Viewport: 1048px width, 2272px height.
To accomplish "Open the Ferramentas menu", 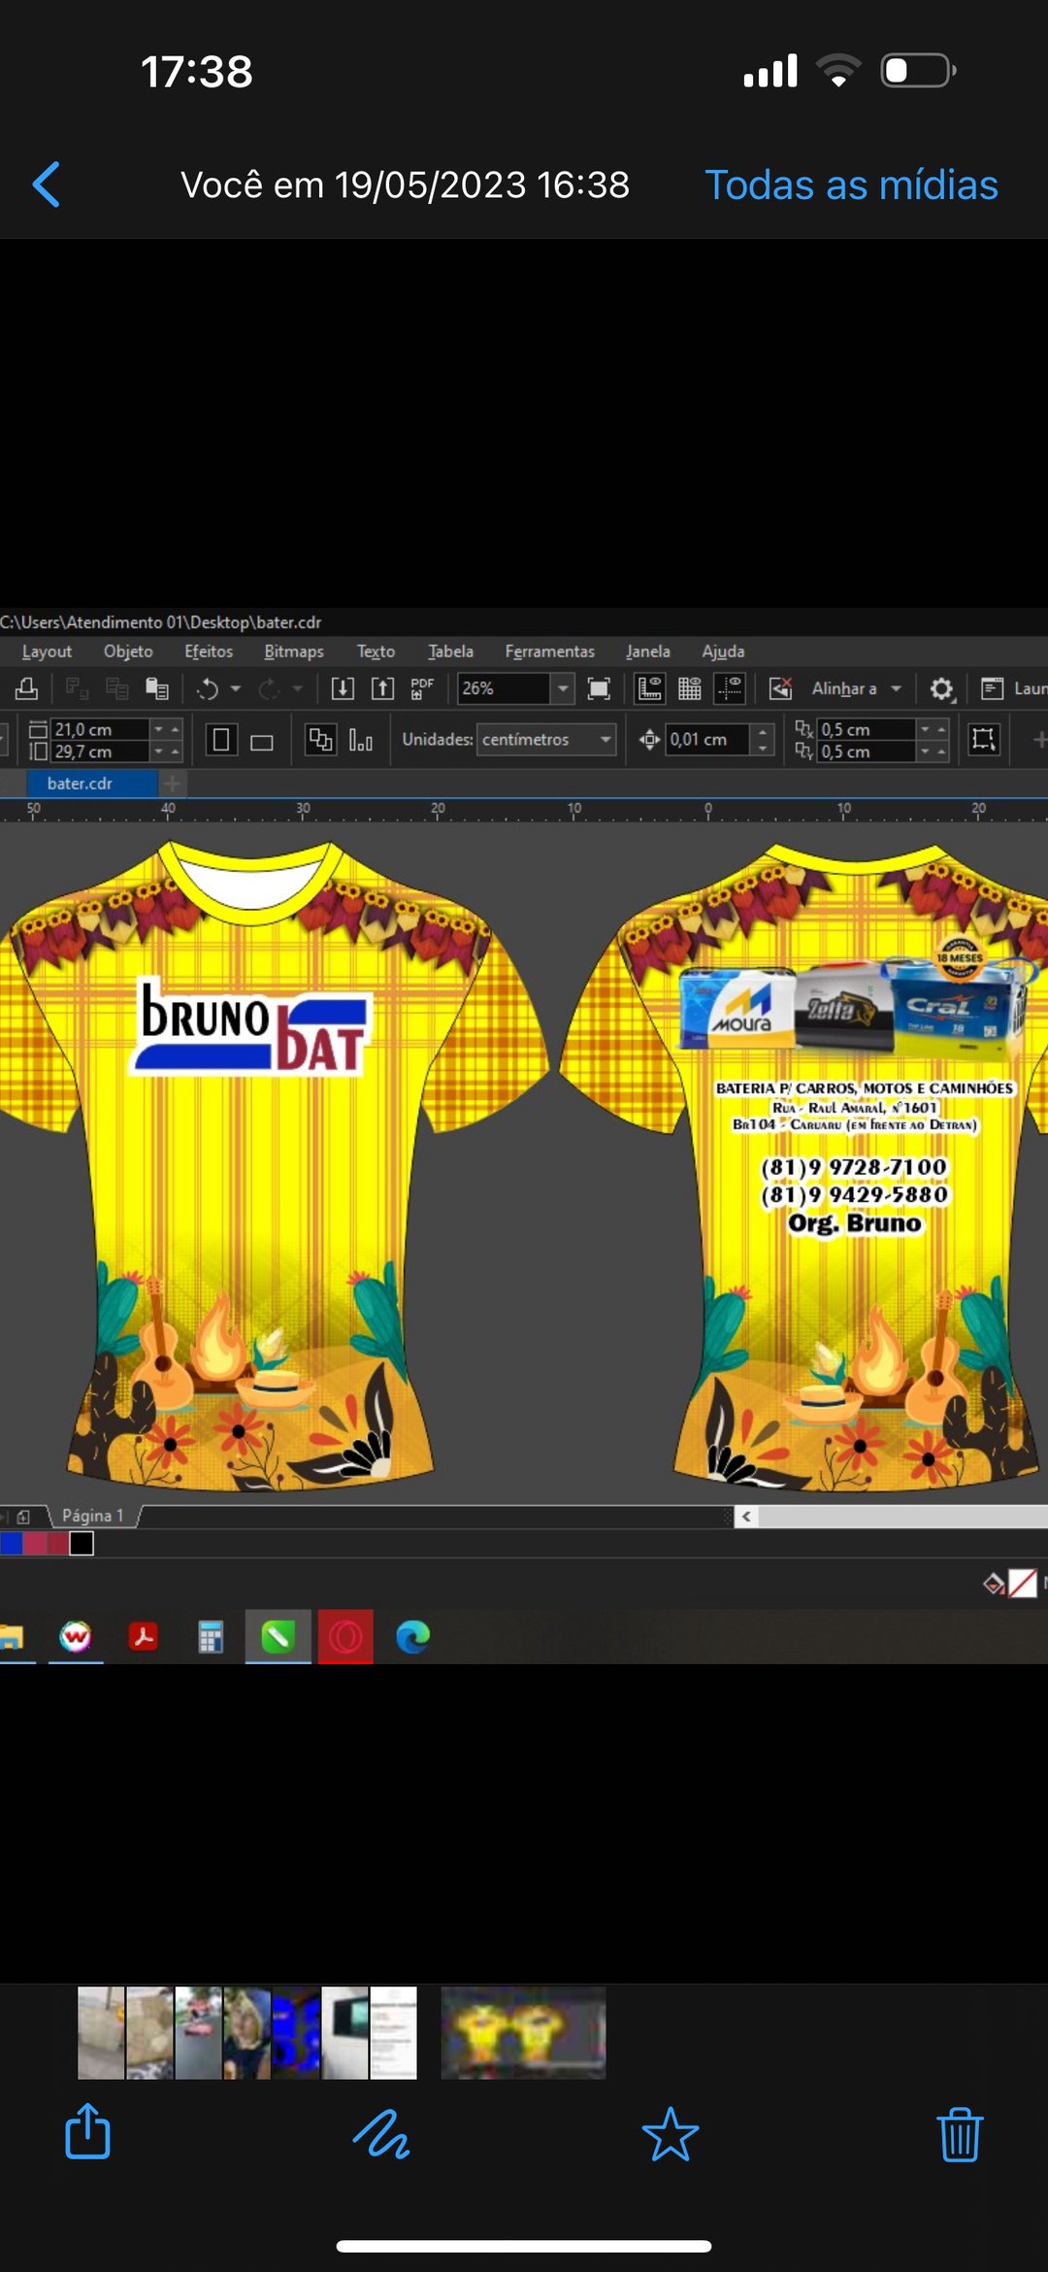I will (x=549, y=652).
